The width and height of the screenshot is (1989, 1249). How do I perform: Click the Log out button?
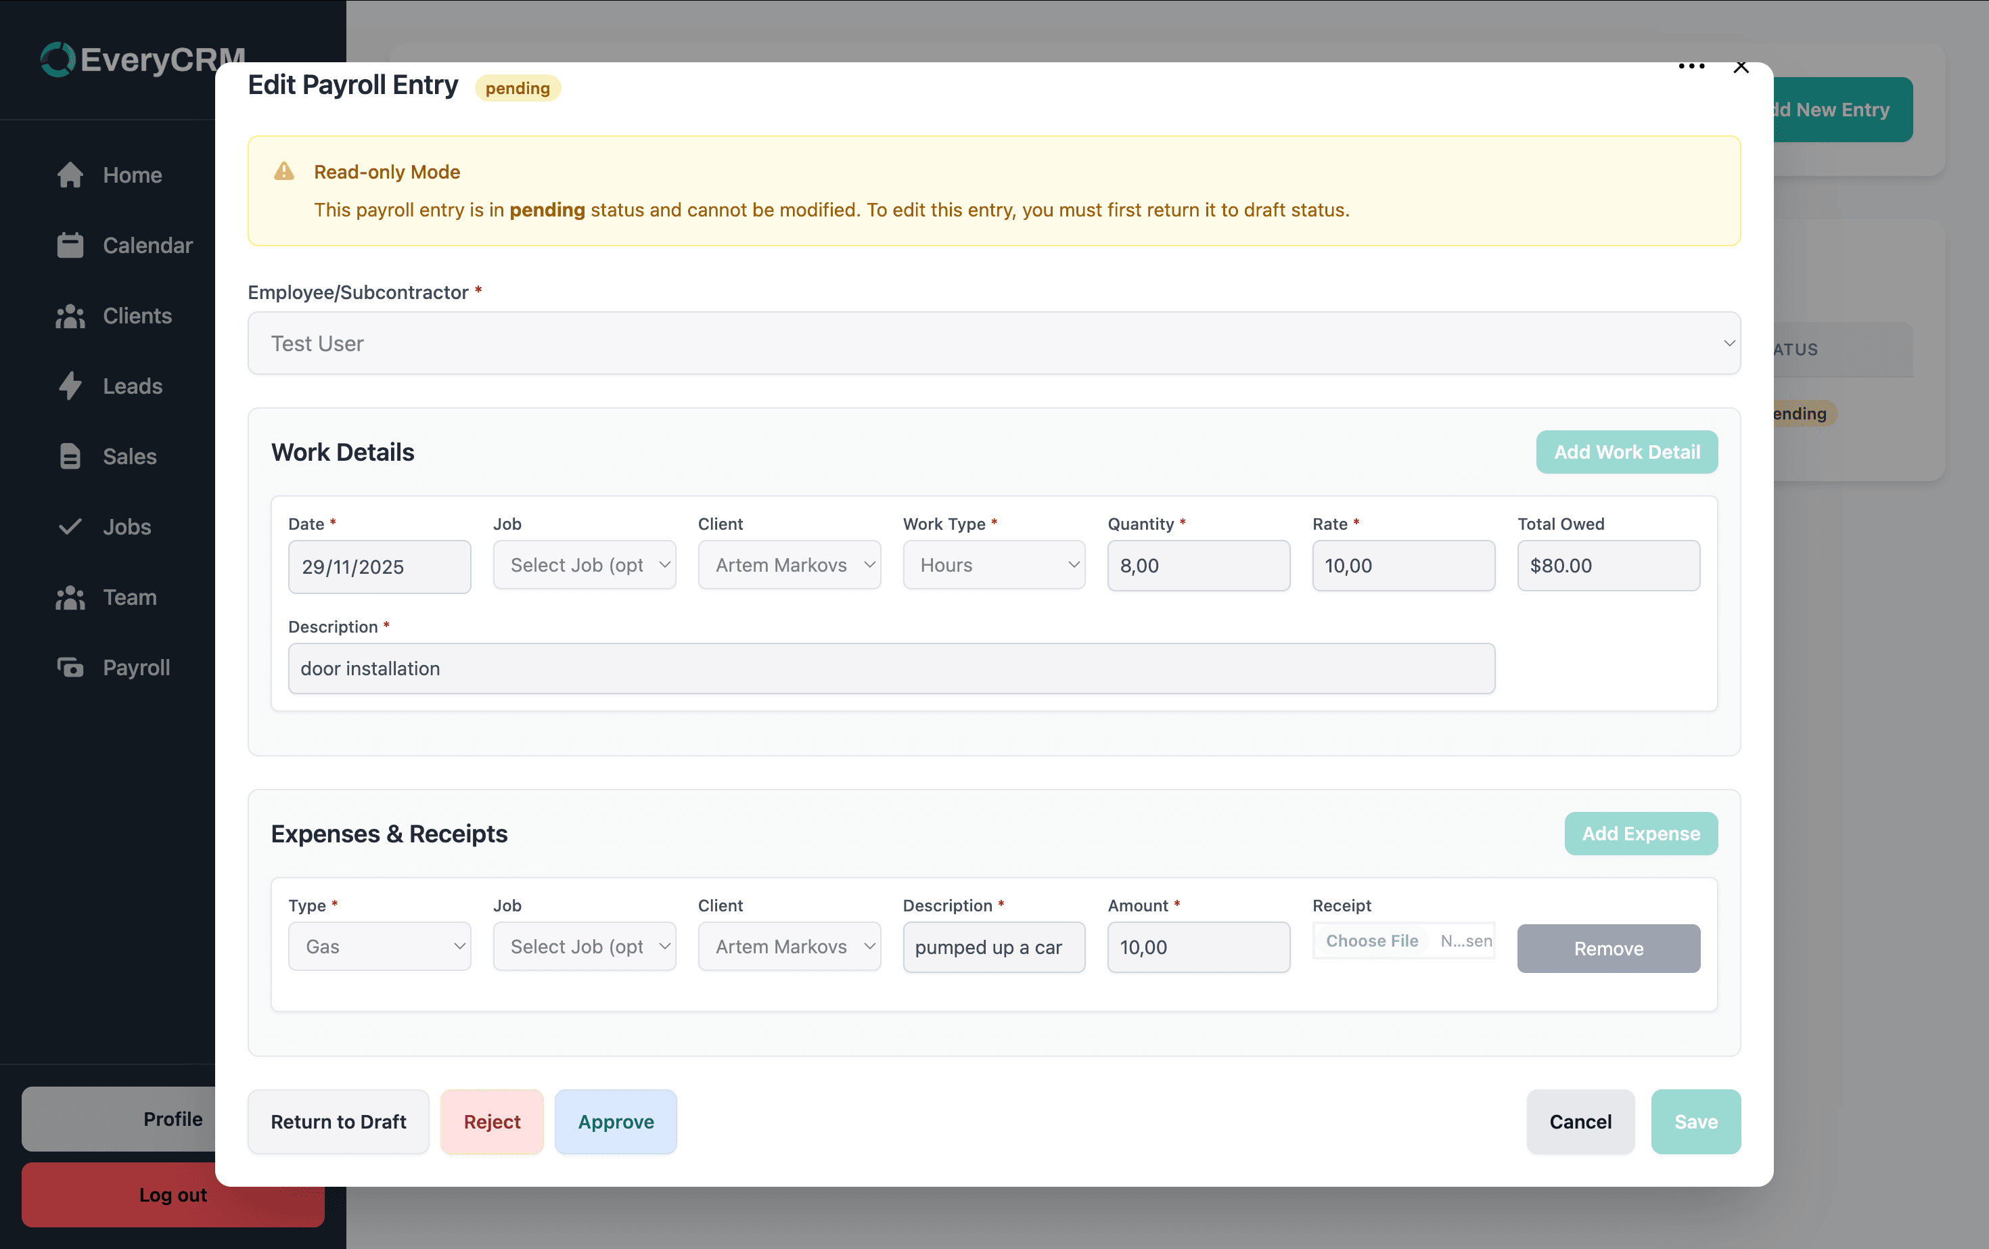pos(173,1196)
